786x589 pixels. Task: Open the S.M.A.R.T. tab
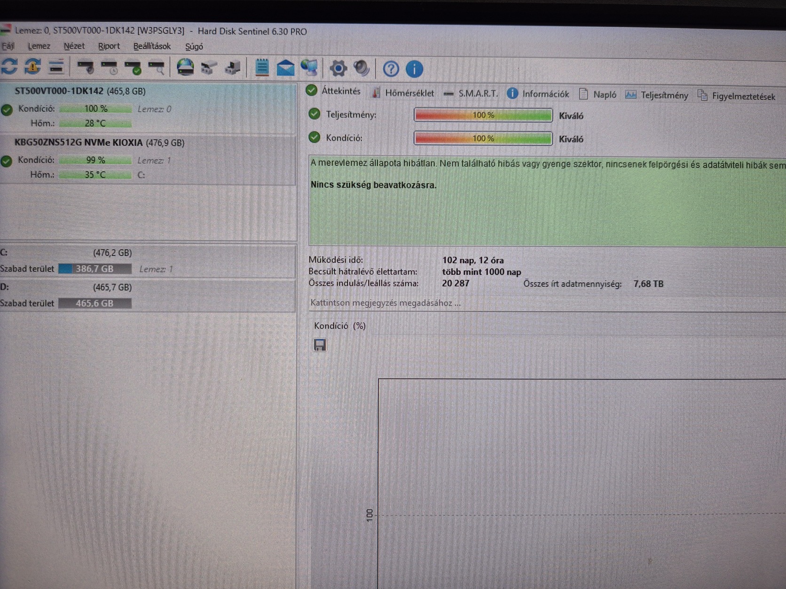[x=471, y=93]
